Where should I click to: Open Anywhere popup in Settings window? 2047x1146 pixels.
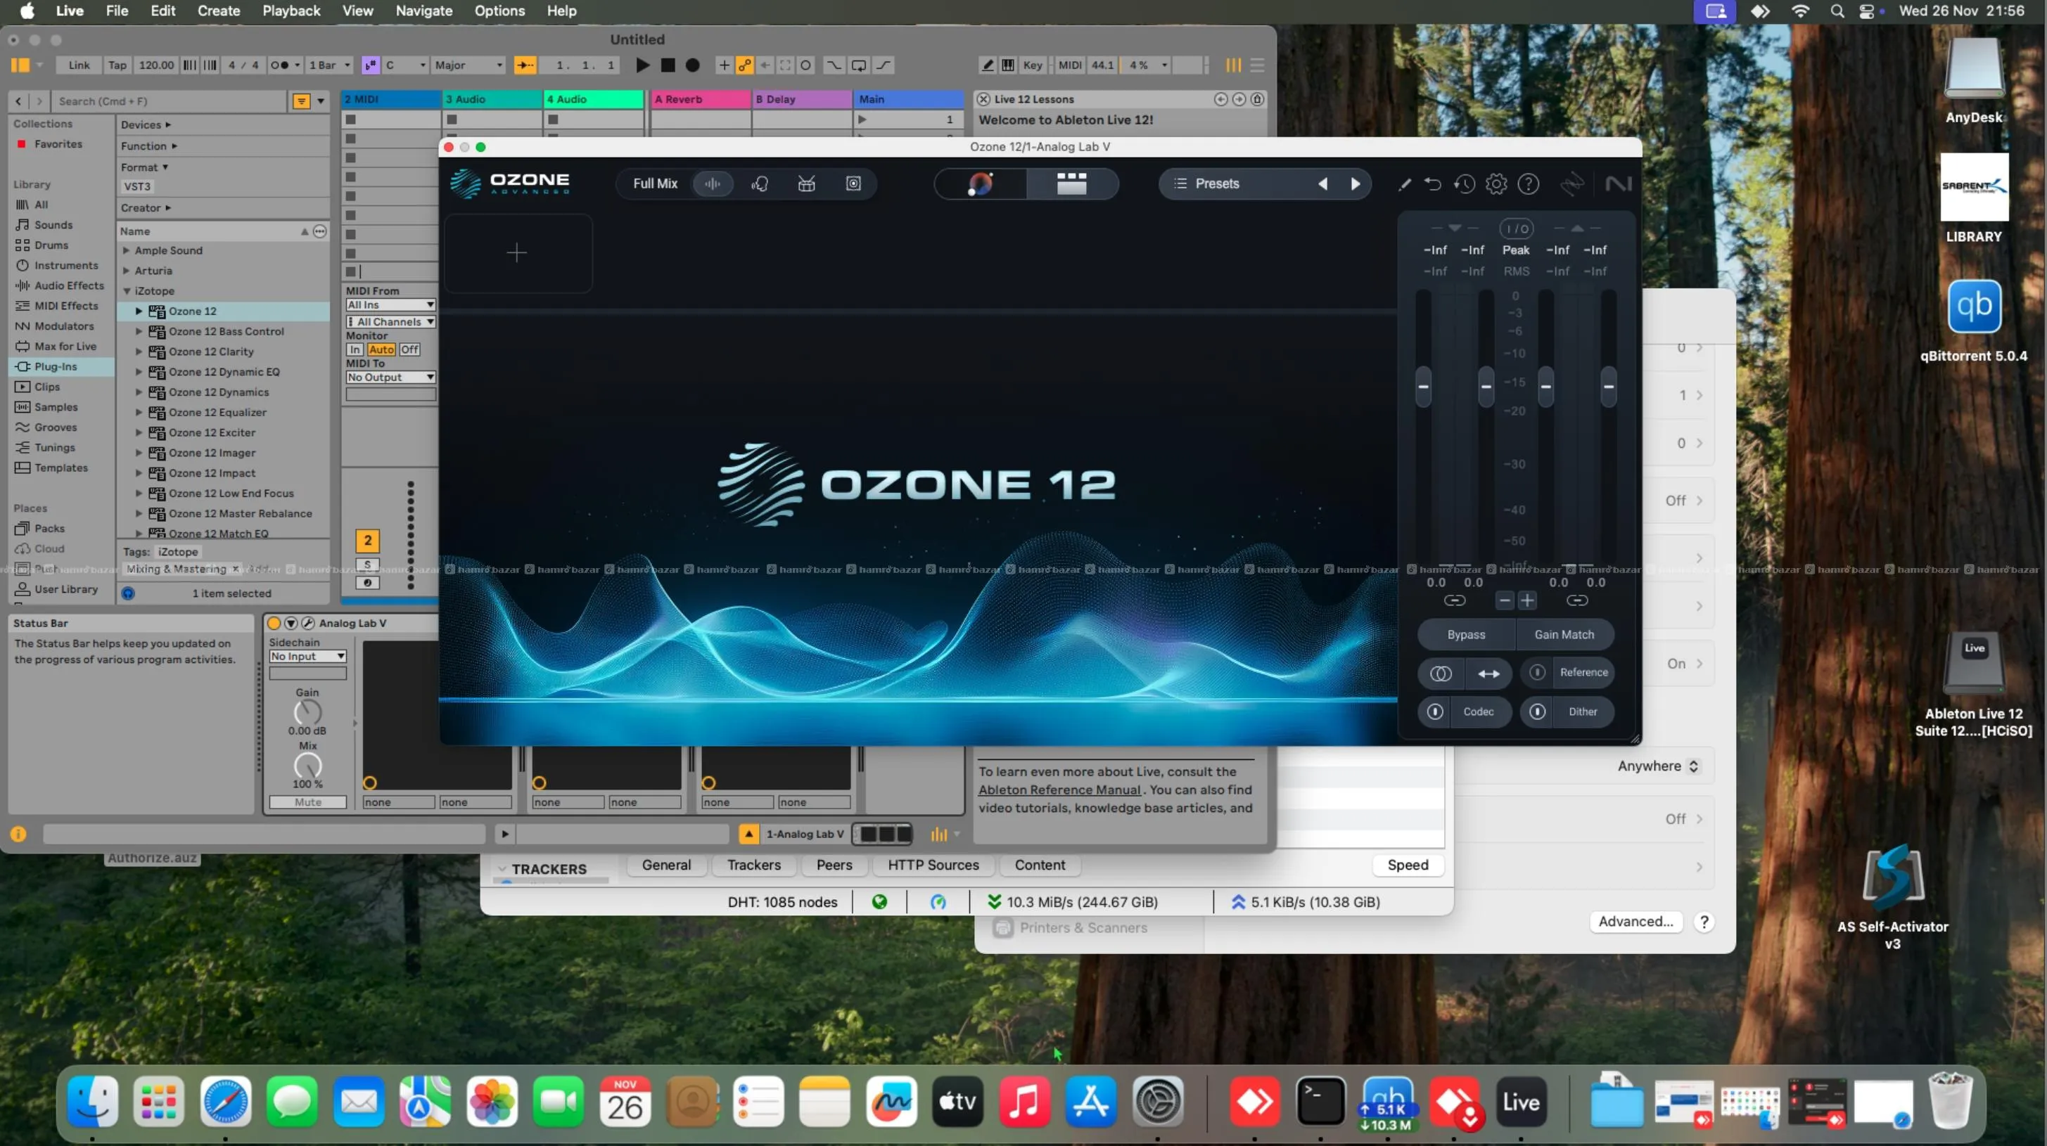1659,766
